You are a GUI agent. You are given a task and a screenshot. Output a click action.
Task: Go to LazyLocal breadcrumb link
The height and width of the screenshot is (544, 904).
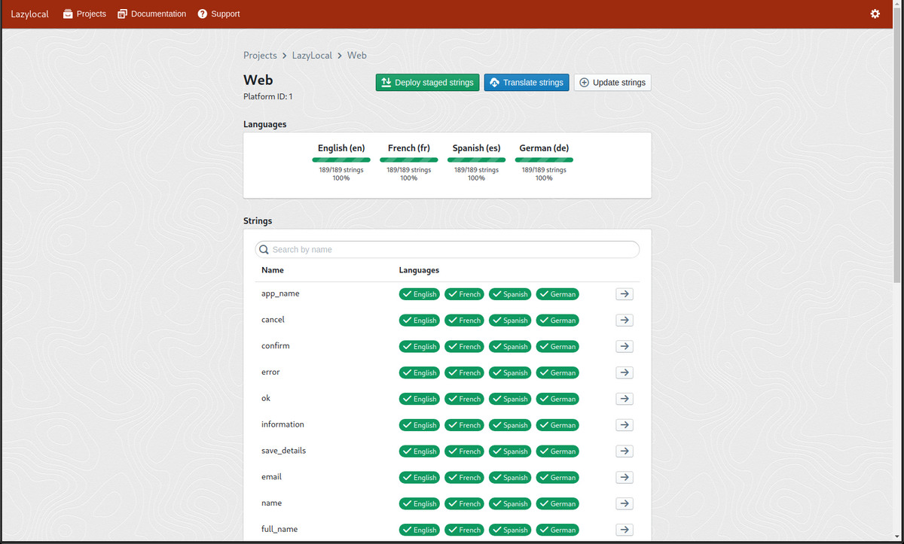pos(312,56)
